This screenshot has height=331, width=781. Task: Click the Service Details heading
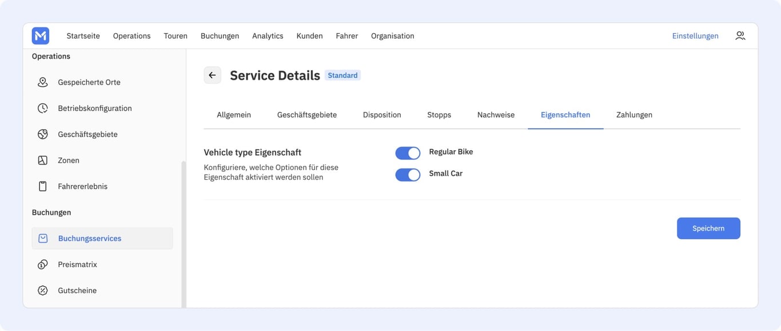(275, 75)
